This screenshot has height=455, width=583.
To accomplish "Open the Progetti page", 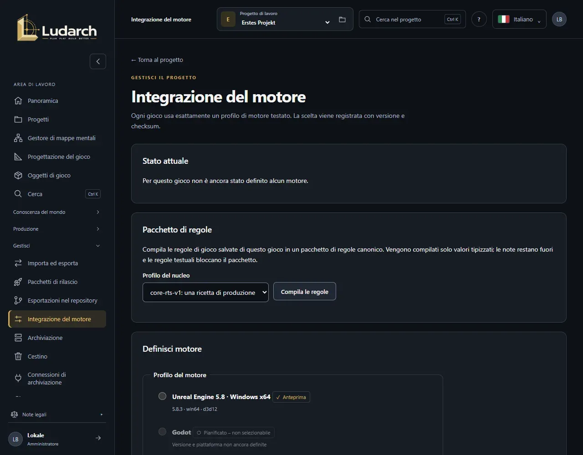I will [57, 119].
